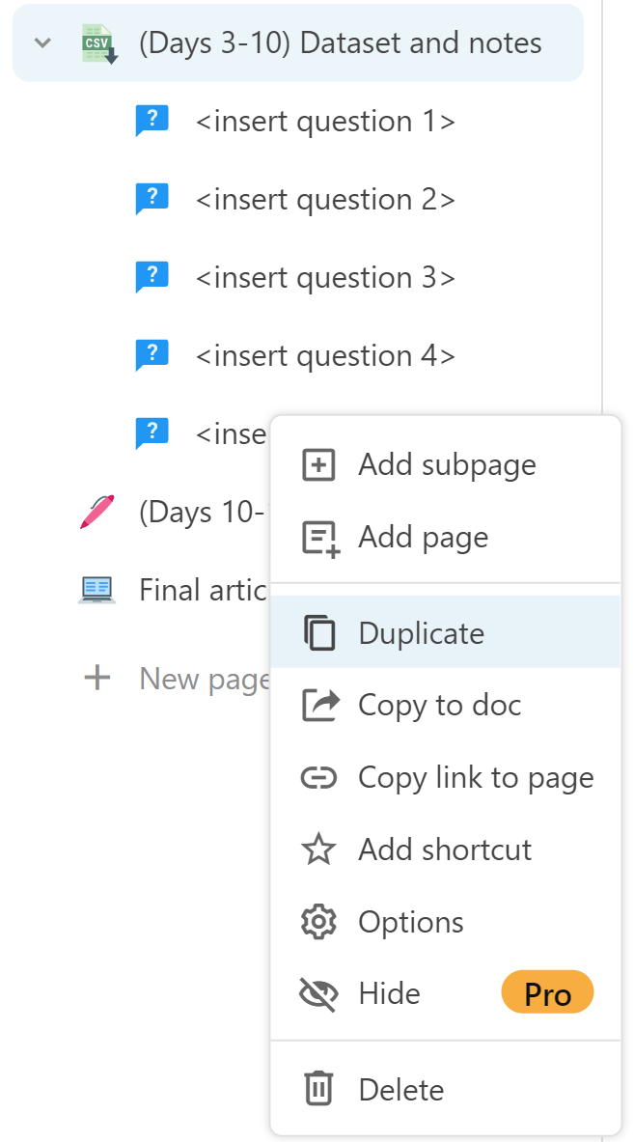Select Duplicate from the context menu
This screenshot has width=634, height=1142.
(x=422, y=633)
